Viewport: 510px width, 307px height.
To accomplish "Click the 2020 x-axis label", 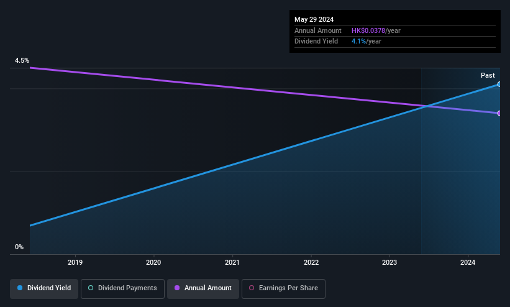I will [153, 262].
